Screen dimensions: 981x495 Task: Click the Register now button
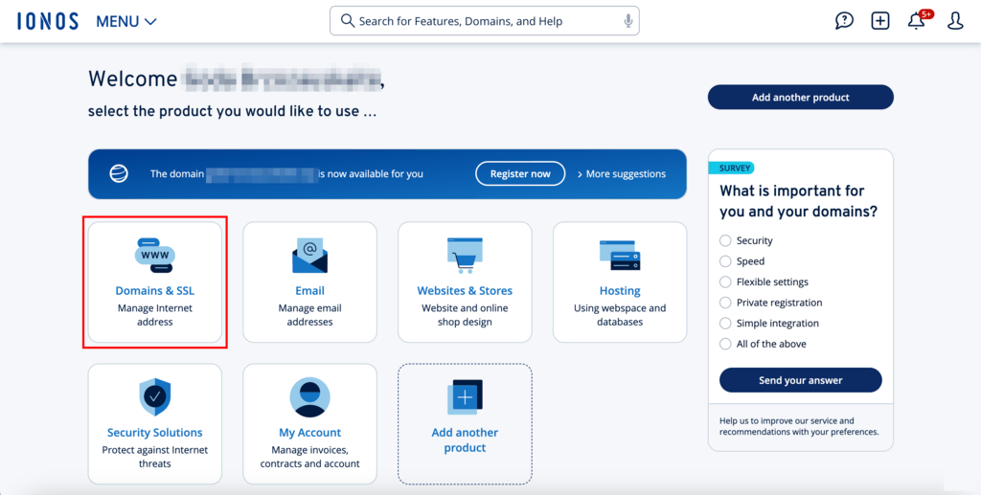[520, 173]
